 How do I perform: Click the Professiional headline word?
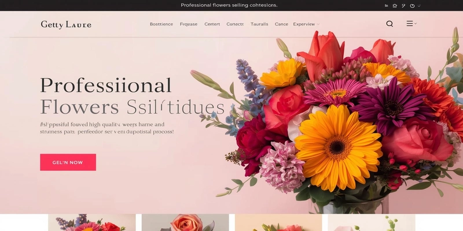(x=105, y=85)
